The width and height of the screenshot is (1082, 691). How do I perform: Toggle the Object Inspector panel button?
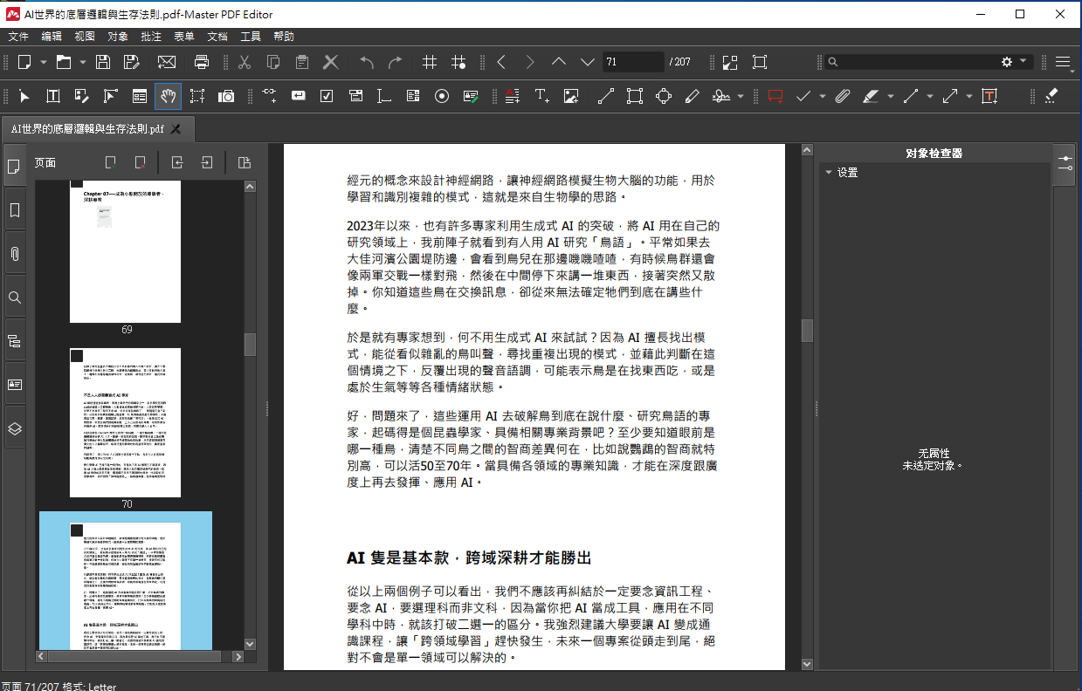coord(1065,163)
